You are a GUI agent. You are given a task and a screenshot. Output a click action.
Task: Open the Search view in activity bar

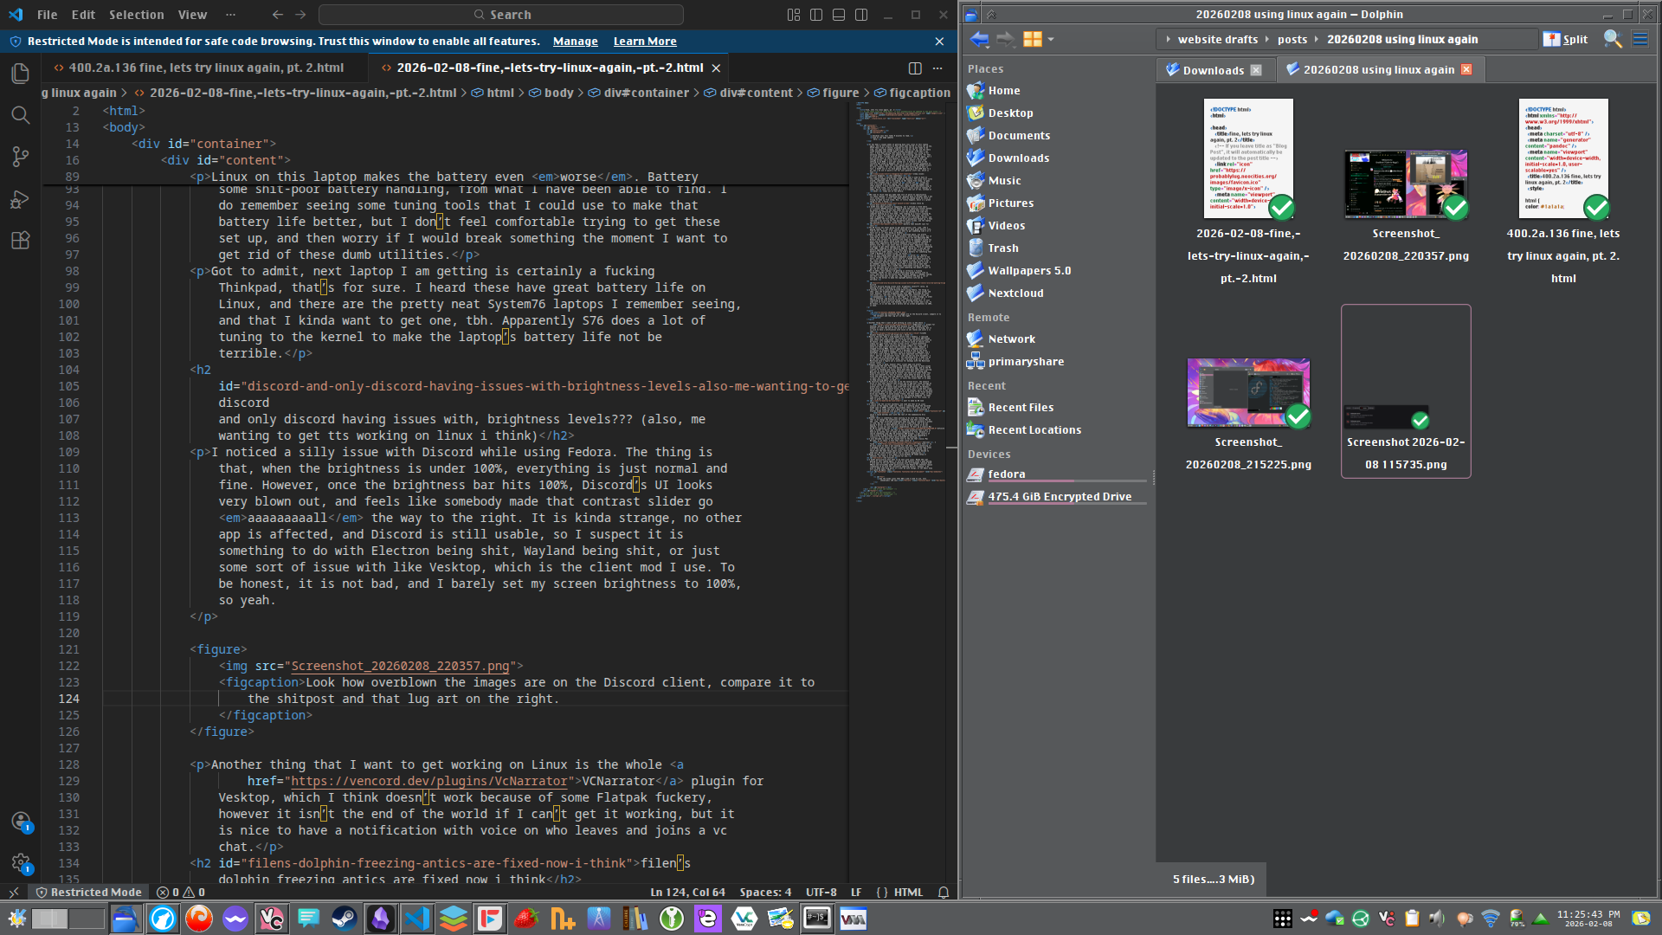point(21,115)
